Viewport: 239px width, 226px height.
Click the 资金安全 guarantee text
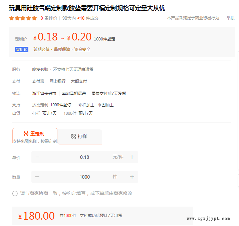pyautogui.click(x=82, y=49)
